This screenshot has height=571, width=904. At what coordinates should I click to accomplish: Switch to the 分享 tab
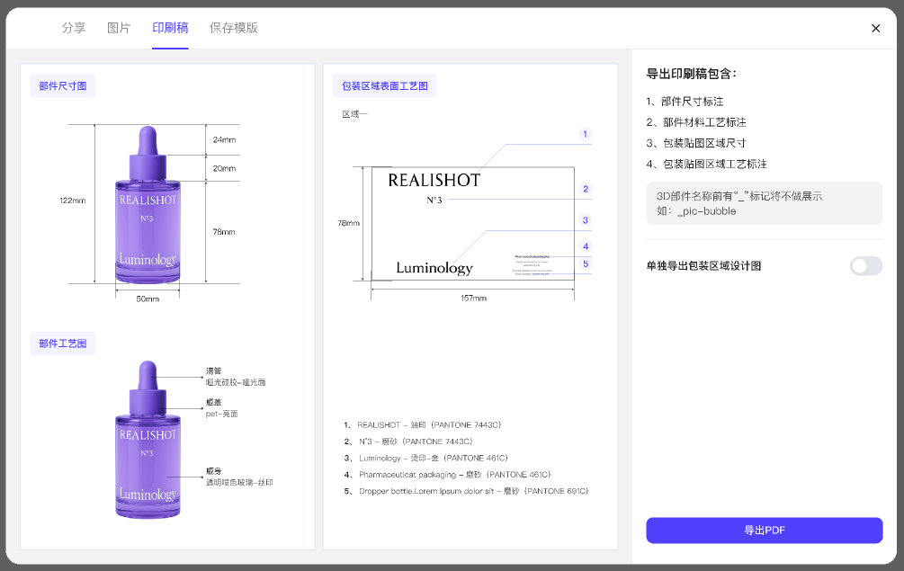[74, 28]
